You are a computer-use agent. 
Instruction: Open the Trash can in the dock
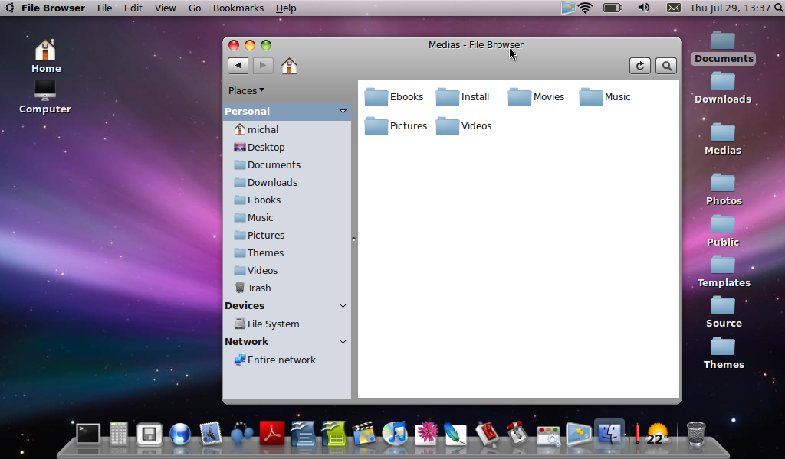[695, 434]
